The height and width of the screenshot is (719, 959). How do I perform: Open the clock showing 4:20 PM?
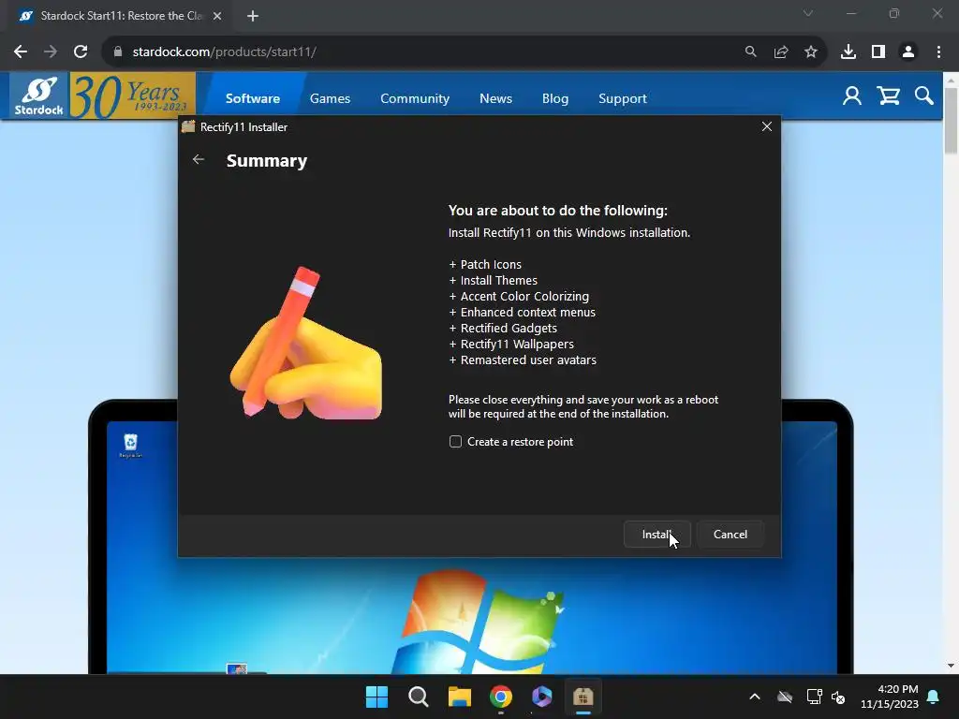[890, 697]
